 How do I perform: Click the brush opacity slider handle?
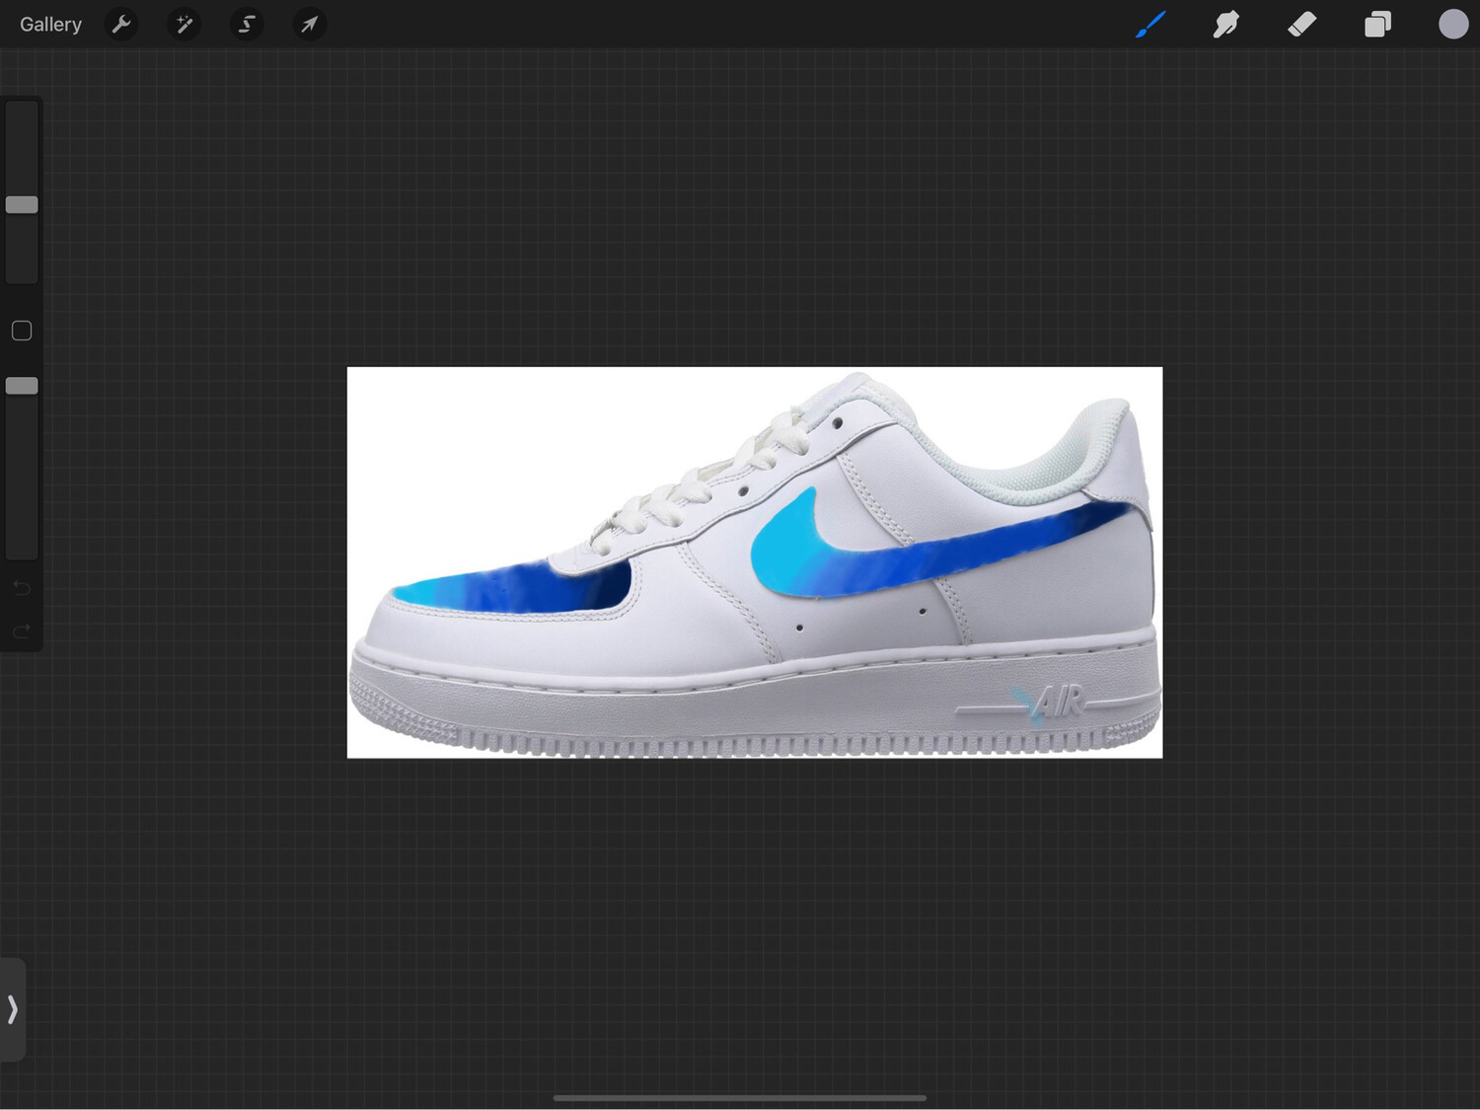coord(22,386)
